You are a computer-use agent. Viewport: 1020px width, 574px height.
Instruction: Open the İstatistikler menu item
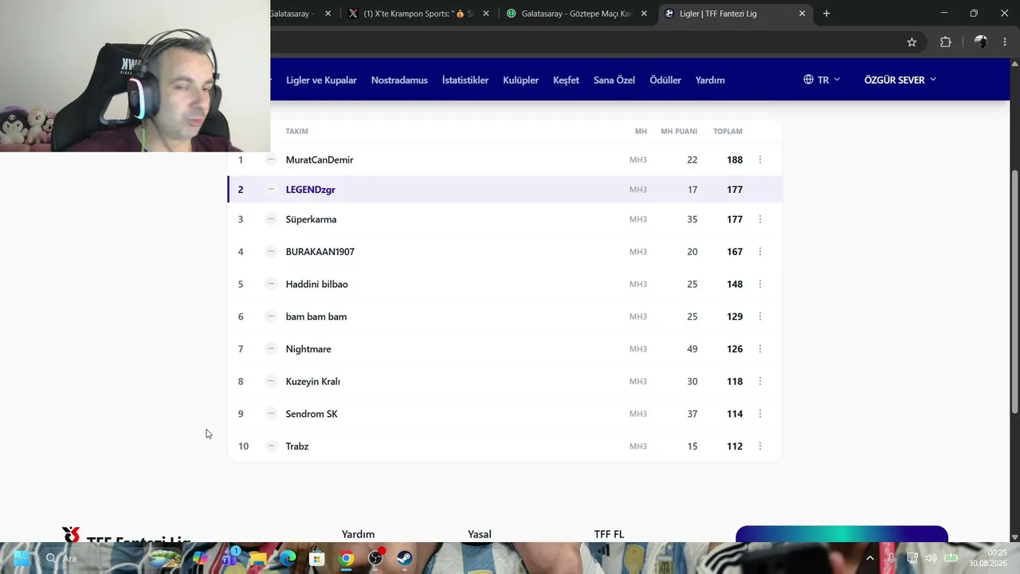click(465, 80)
